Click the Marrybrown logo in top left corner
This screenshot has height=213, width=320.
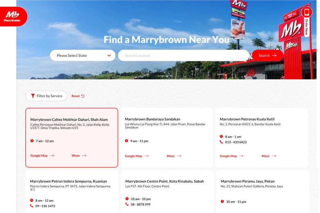point(12,16)
